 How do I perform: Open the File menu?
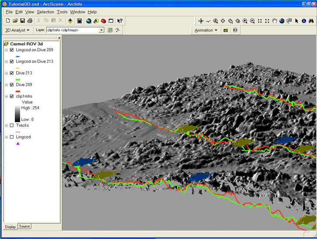coord(9,12)
